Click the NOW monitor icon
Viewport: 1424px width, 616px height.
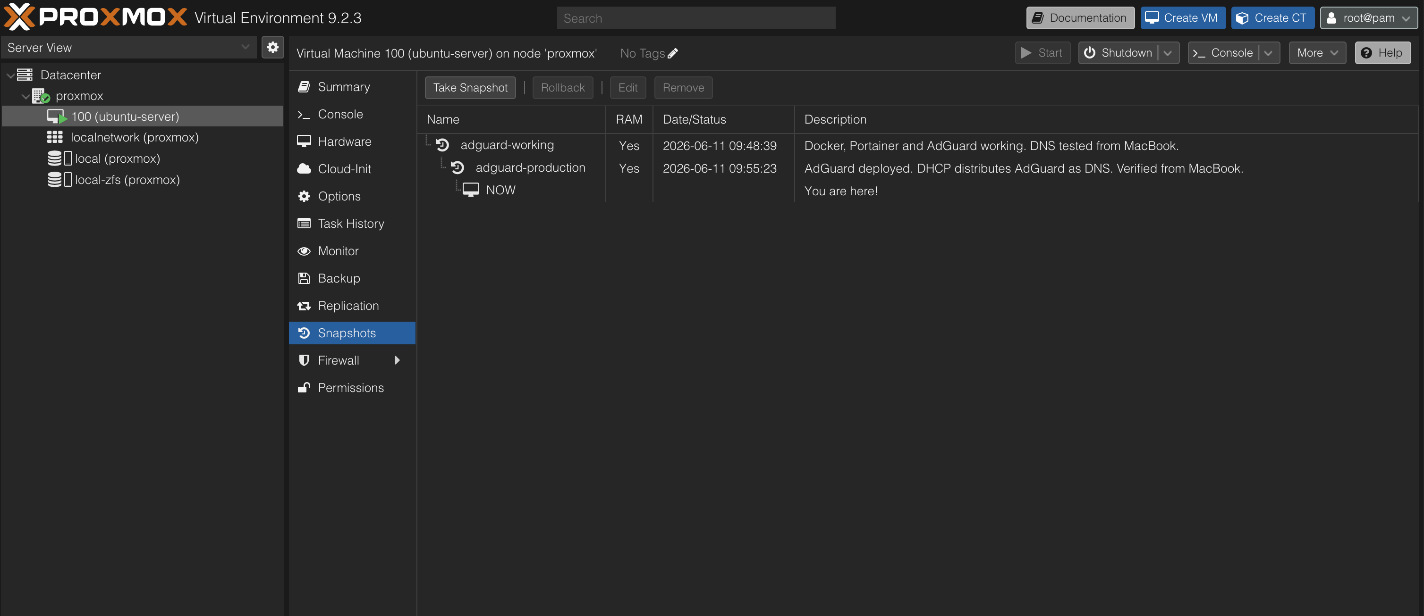pos(471,190)
